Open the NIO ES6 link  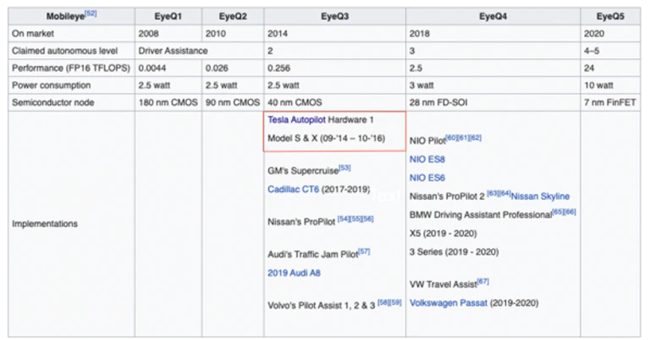[427, 178]
